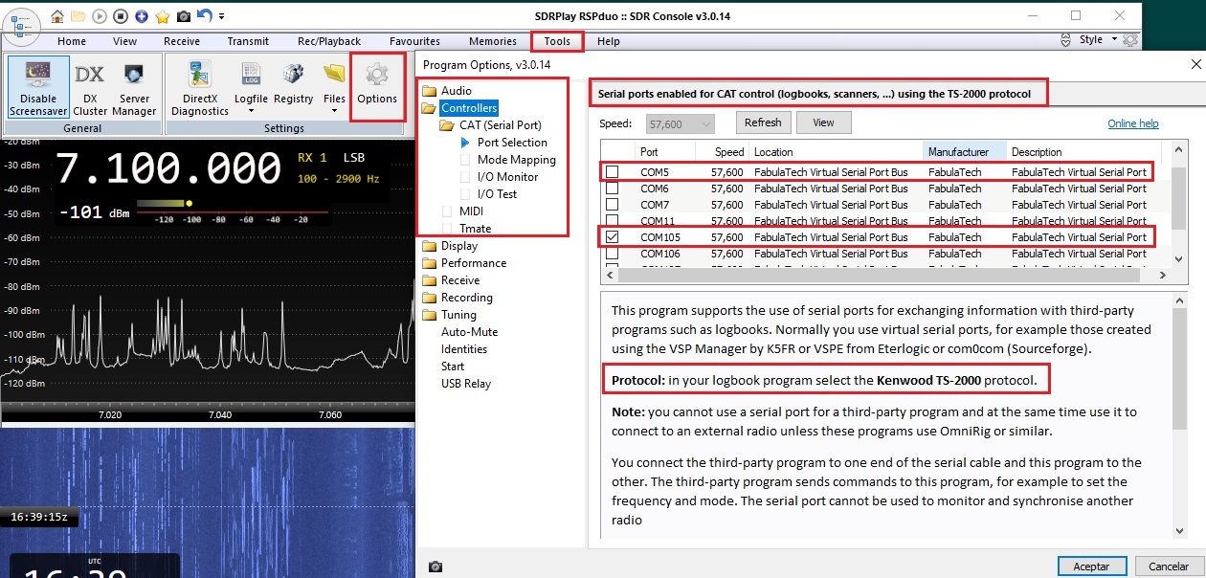The height and width of the screenshot is (578, 1206).
Task: Open the Transmit ribbon tab
Action: point(248,41)
